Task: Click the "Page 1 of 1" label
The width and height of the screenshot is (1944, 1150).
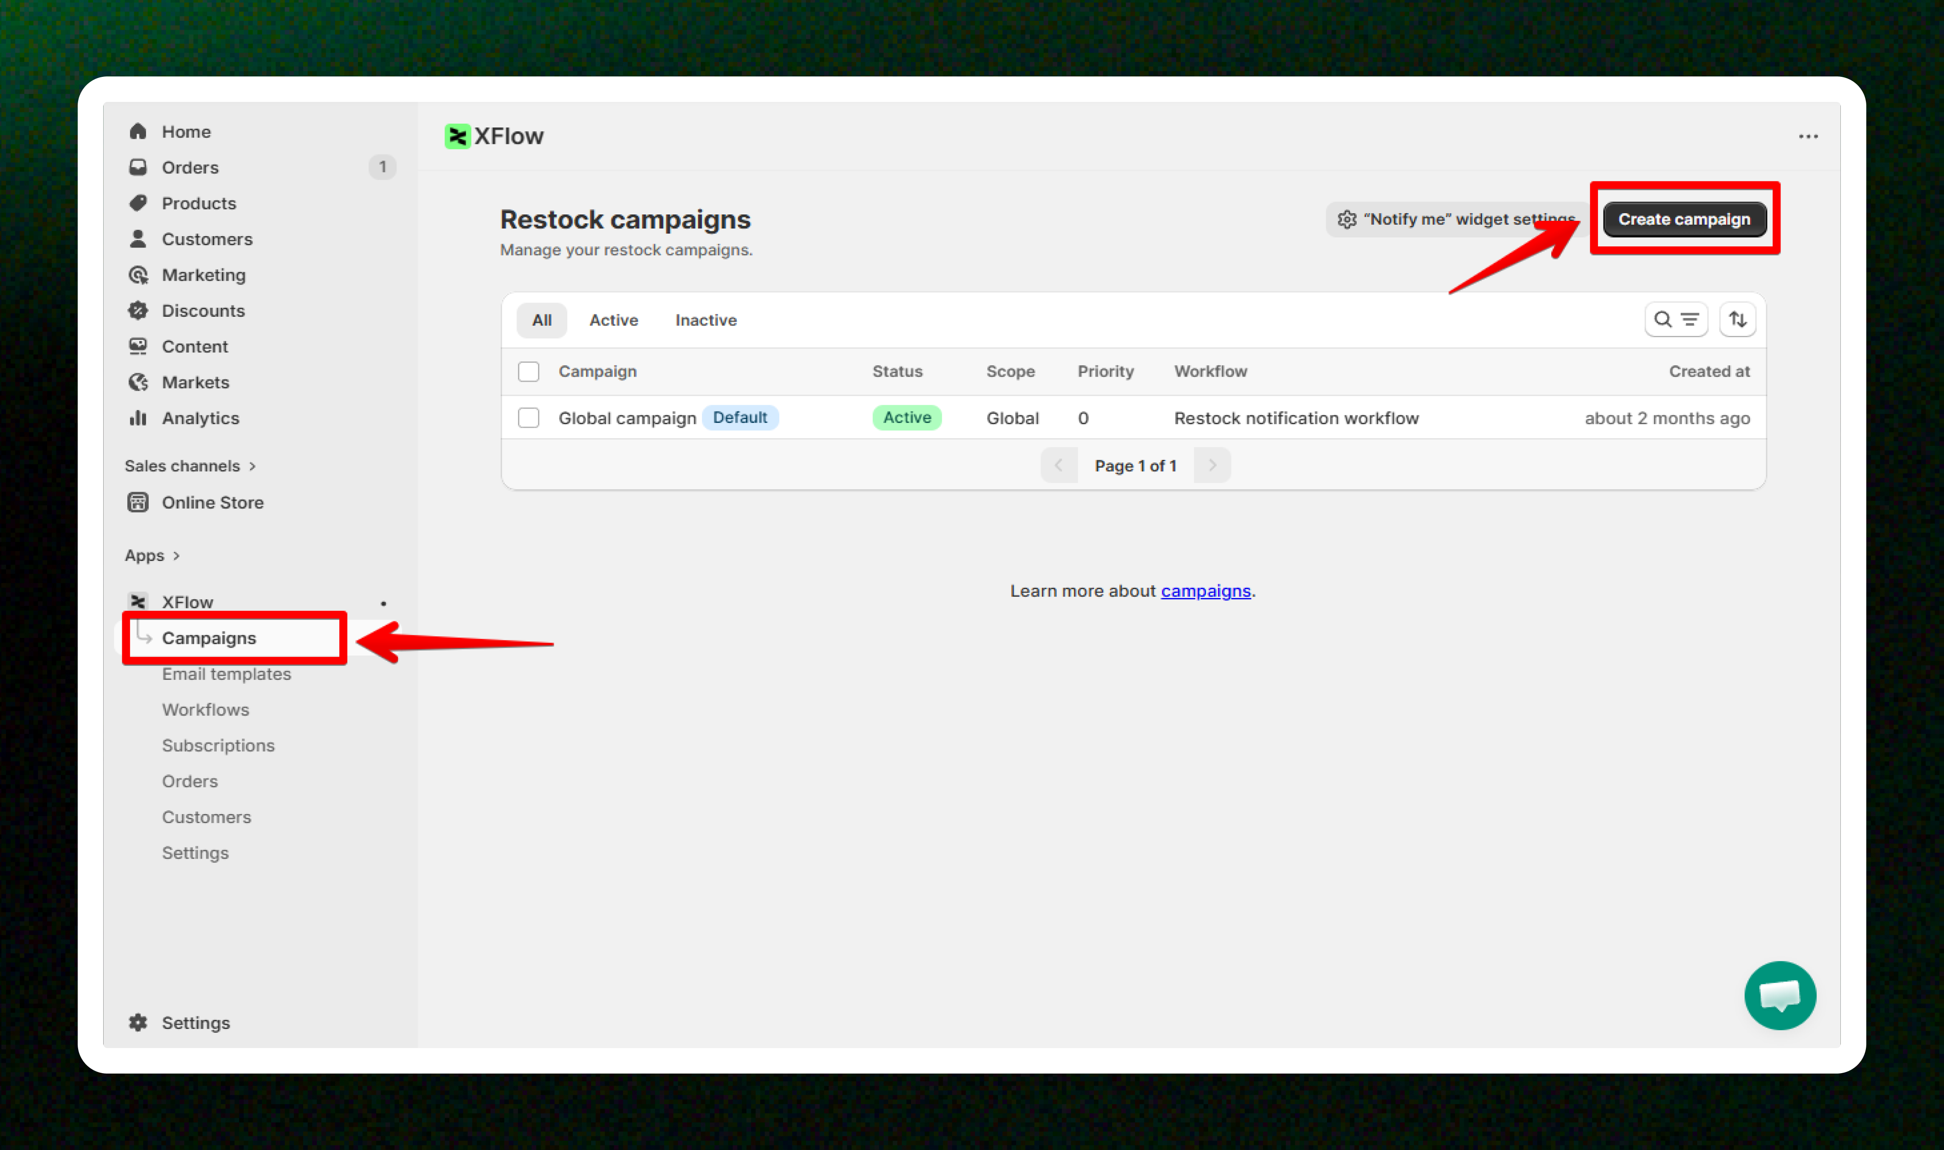Action: coord(1135,466)
